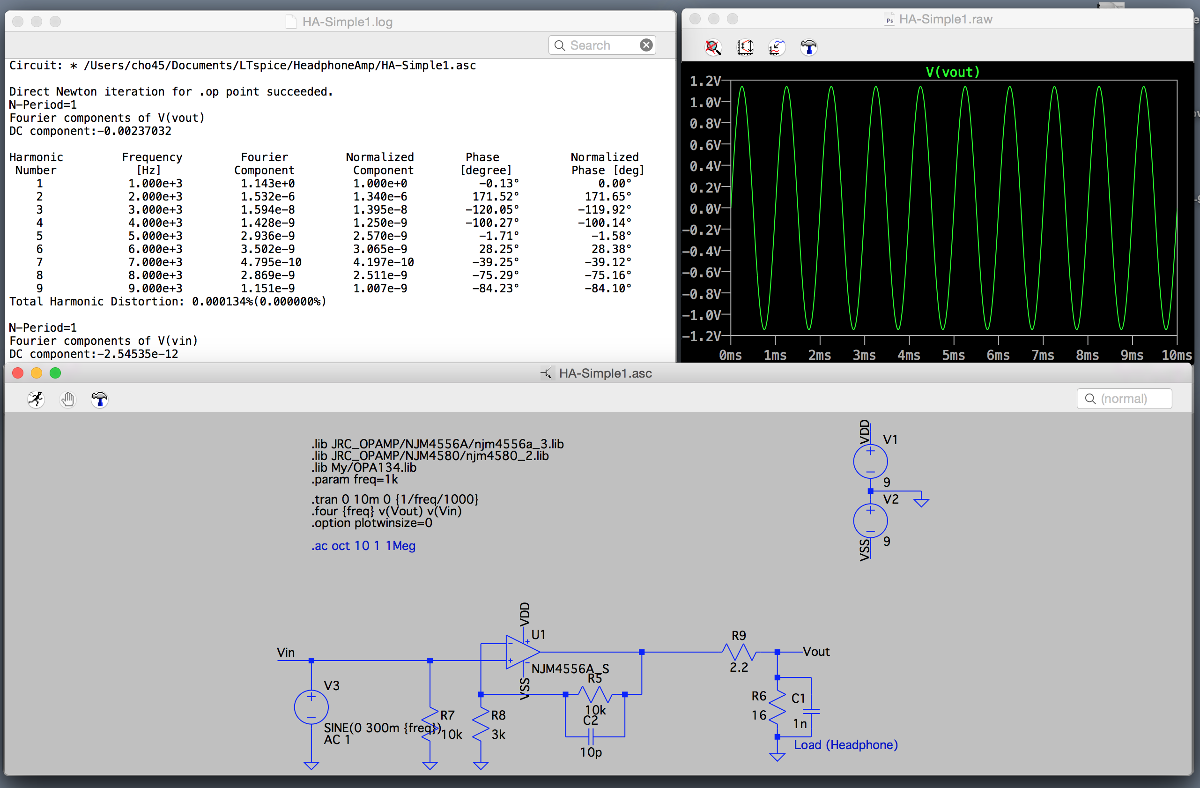Click the V3 sine voltage source

pos(311,707)
